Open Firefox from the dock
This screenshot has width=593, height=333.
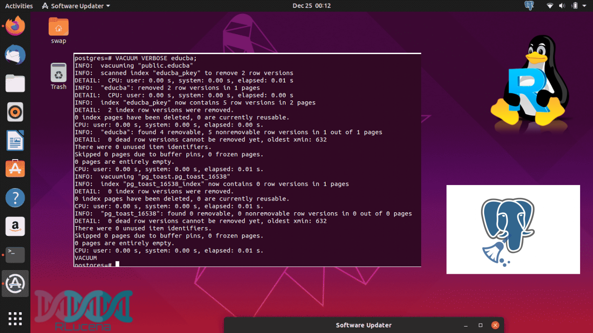[15, 26]
